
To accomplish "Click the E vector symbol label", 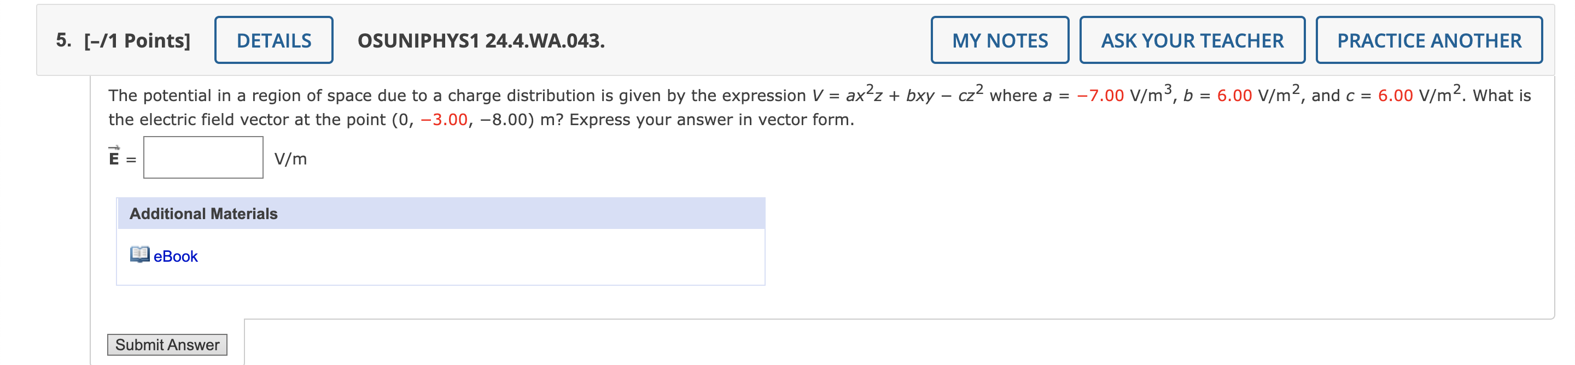I will (114, 156).
